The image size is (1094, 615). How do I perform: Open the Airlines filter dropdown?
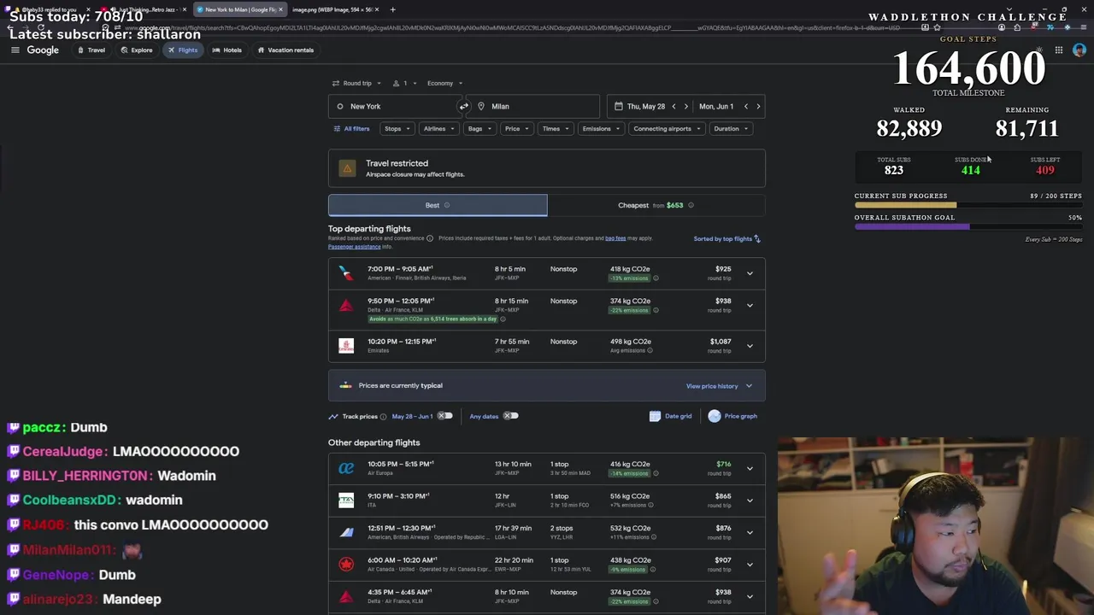click(x=439, y=128)
